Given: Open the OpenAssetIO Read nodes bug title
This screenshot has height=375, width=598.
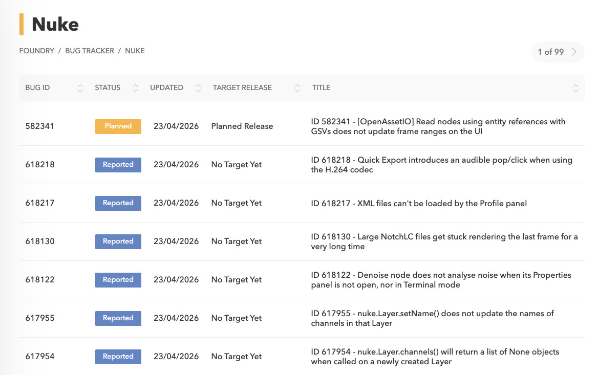Looking at the screenshot, I should [438, 126].
